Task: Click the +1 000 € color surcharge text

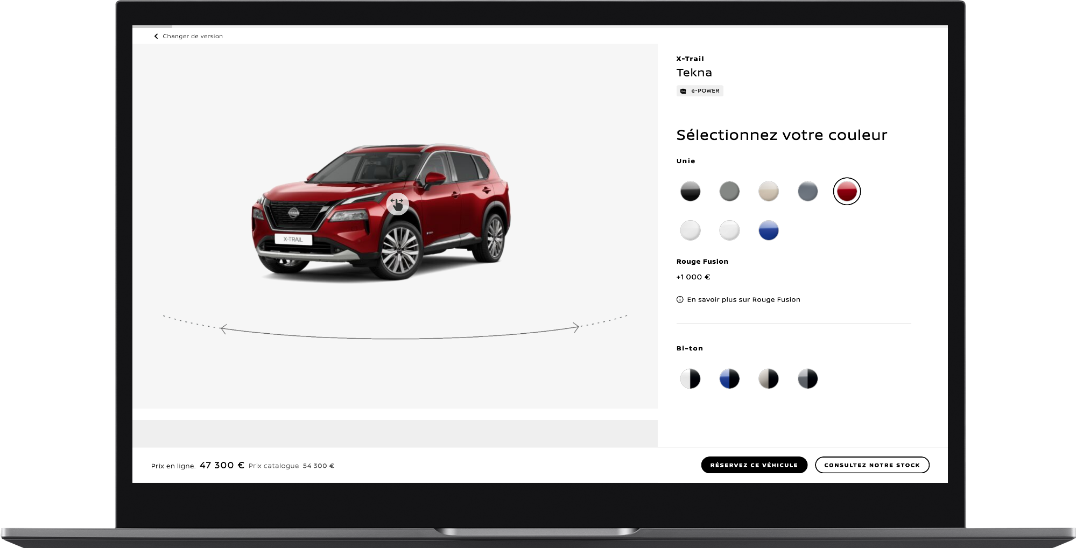Action: point(693,277)
